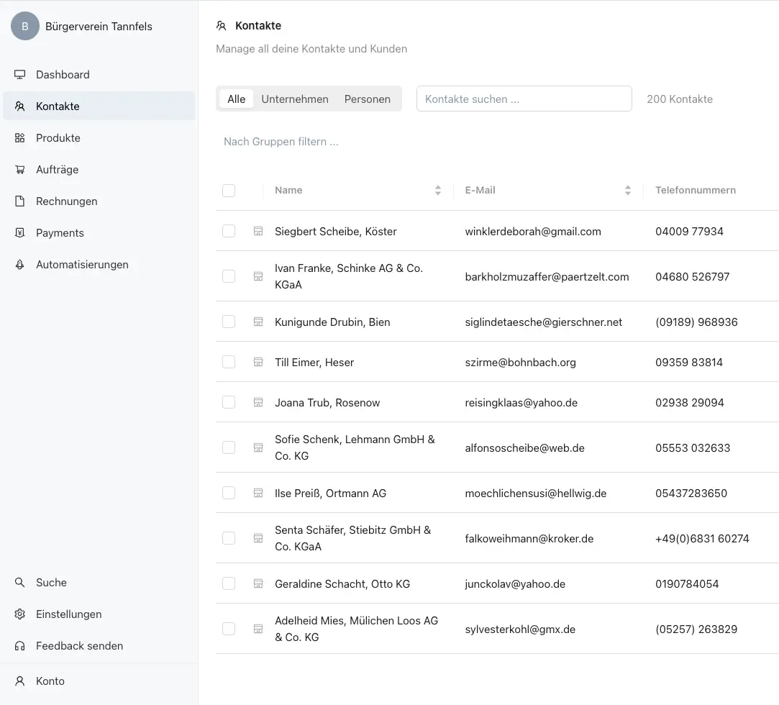Viewport: 779px width, 705px height.
Task: Focus the Kontakte suchen search field
Action: click(x=524, y=99)
